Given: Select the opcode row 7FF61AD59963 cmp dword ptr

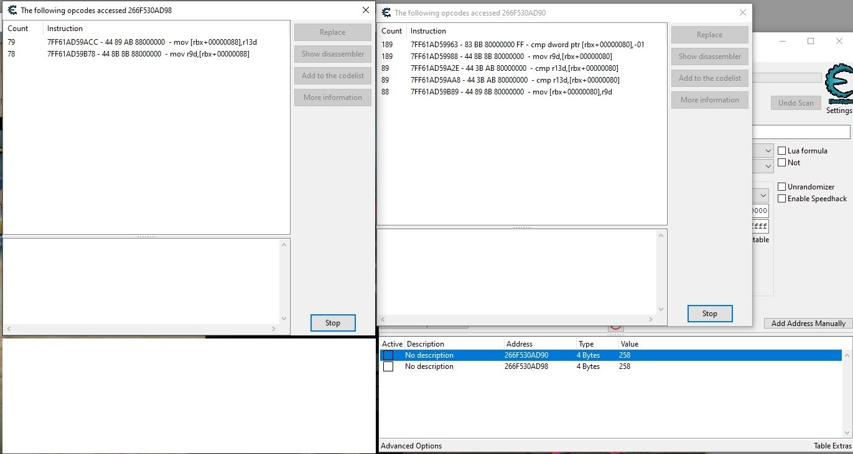Looking at the screenshot, I should point(522,45).
